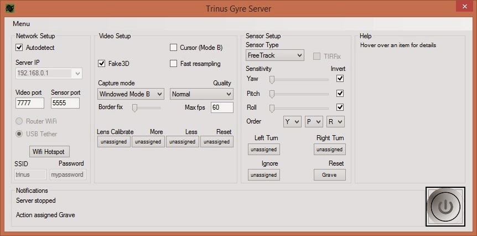
Task: Uncheck the Autodetect checkbox
Action: 19,48
